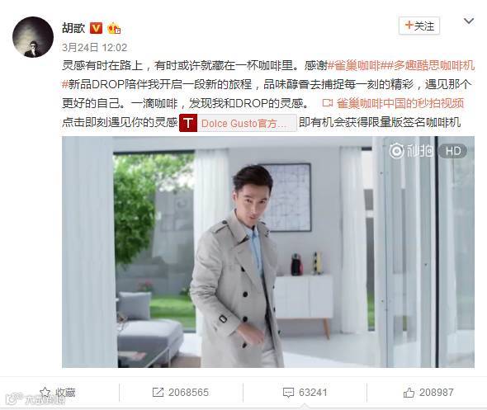
Task: Open the post options chevron menu
Action: pos(469,21)
